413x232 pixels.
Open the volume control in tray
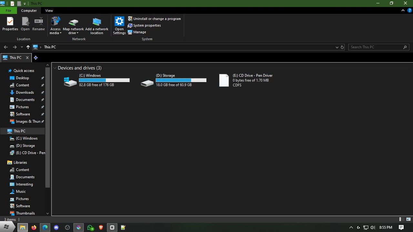(x=373, y=227)
